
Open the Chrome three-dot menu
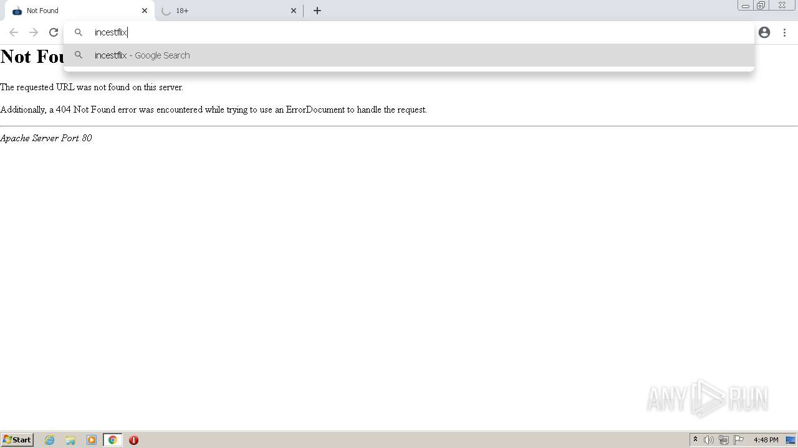[x=784, y=32]
